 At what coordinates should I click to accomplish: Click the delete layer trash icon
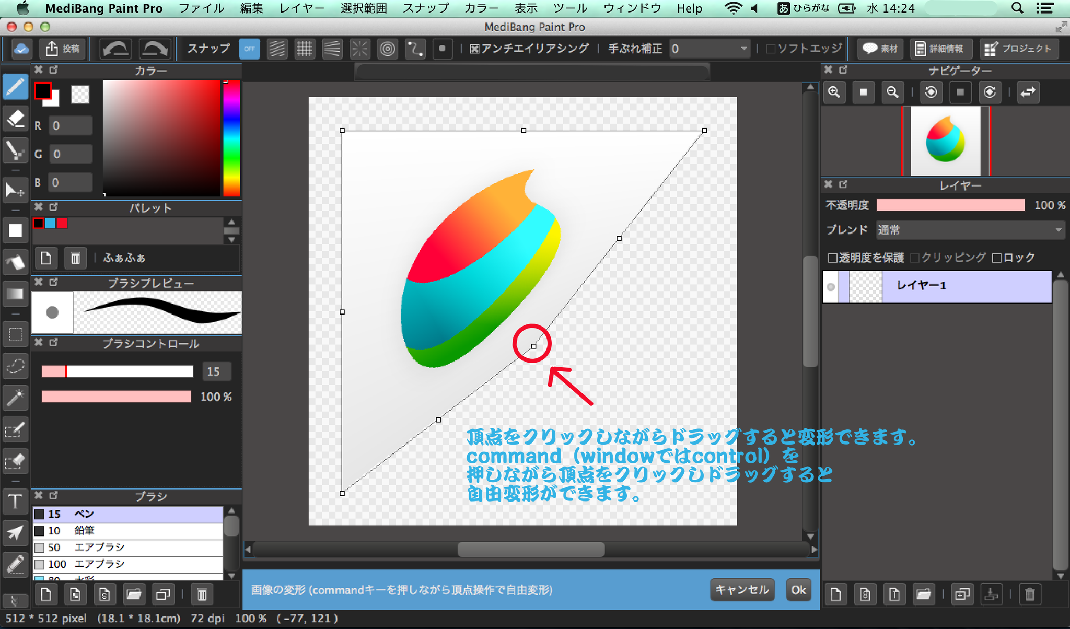1029,594
